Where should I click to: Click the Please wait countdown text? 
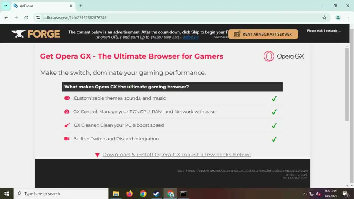(324, 31)
